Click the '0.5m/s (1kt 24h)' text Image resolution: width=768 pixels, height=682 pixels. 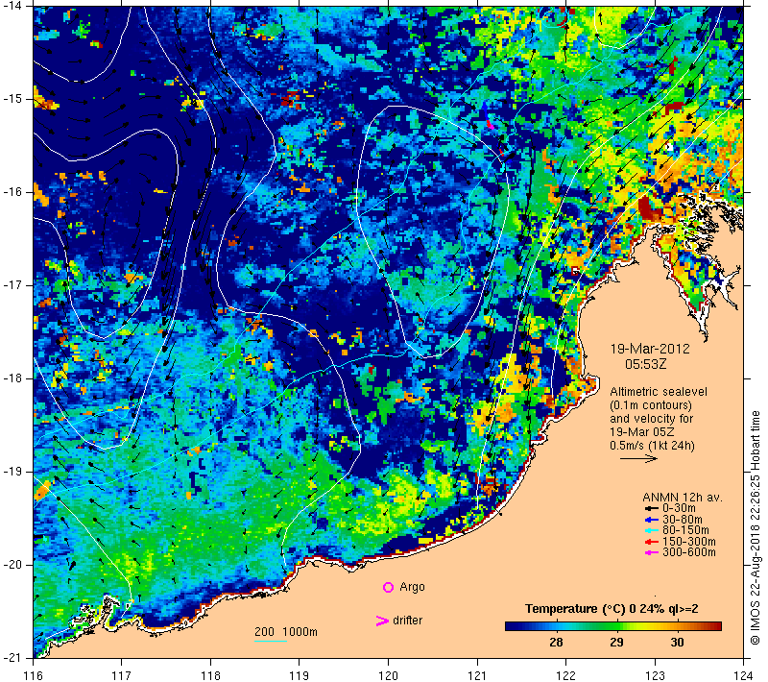652,446
